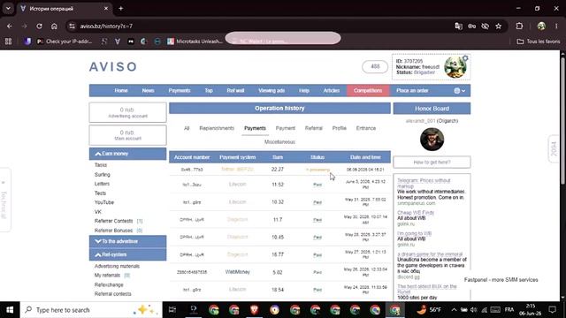Open the Viewing ads menu item
The width and height of the screenshot is (566, 318).
pyautogui.click(x=272, y=90)
